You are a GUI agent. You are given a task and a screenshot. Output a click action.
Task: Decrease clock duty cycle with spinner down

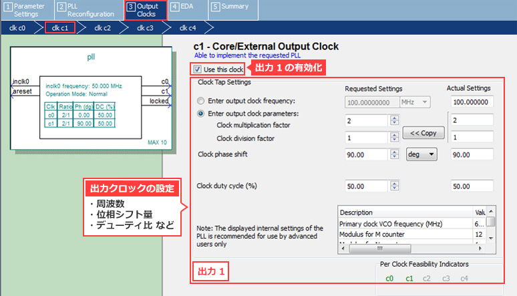coord(393,189)
